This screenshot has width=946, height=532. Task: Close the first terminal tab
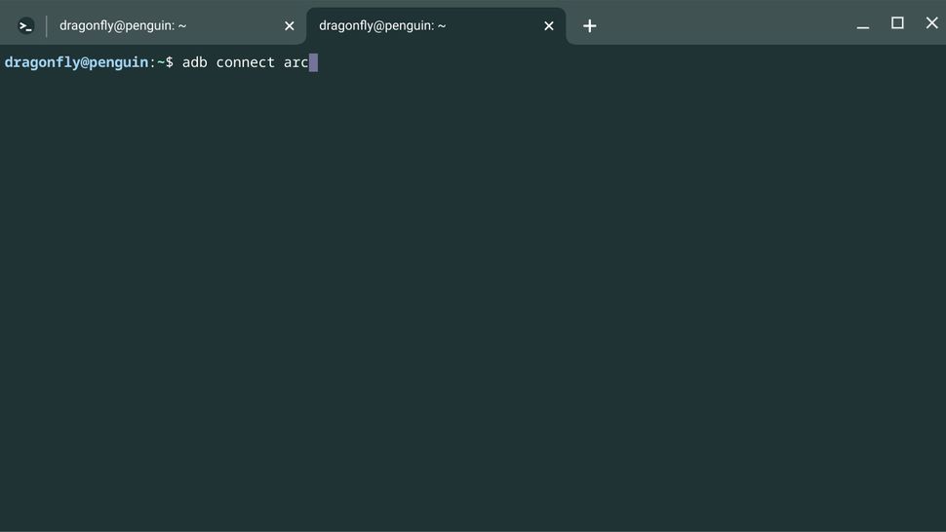[289, 26]
